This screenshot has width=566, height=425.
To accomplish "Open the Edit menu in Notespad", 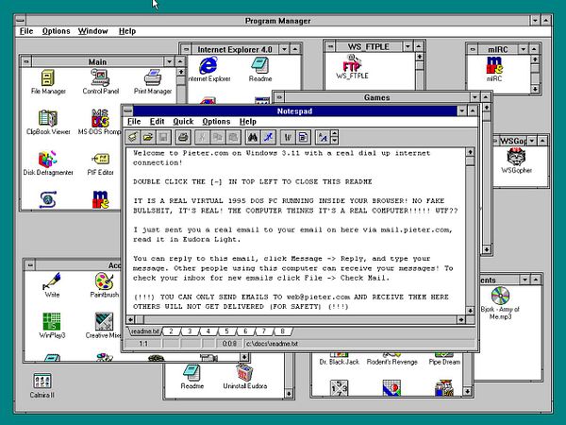I will click(157, 122).
